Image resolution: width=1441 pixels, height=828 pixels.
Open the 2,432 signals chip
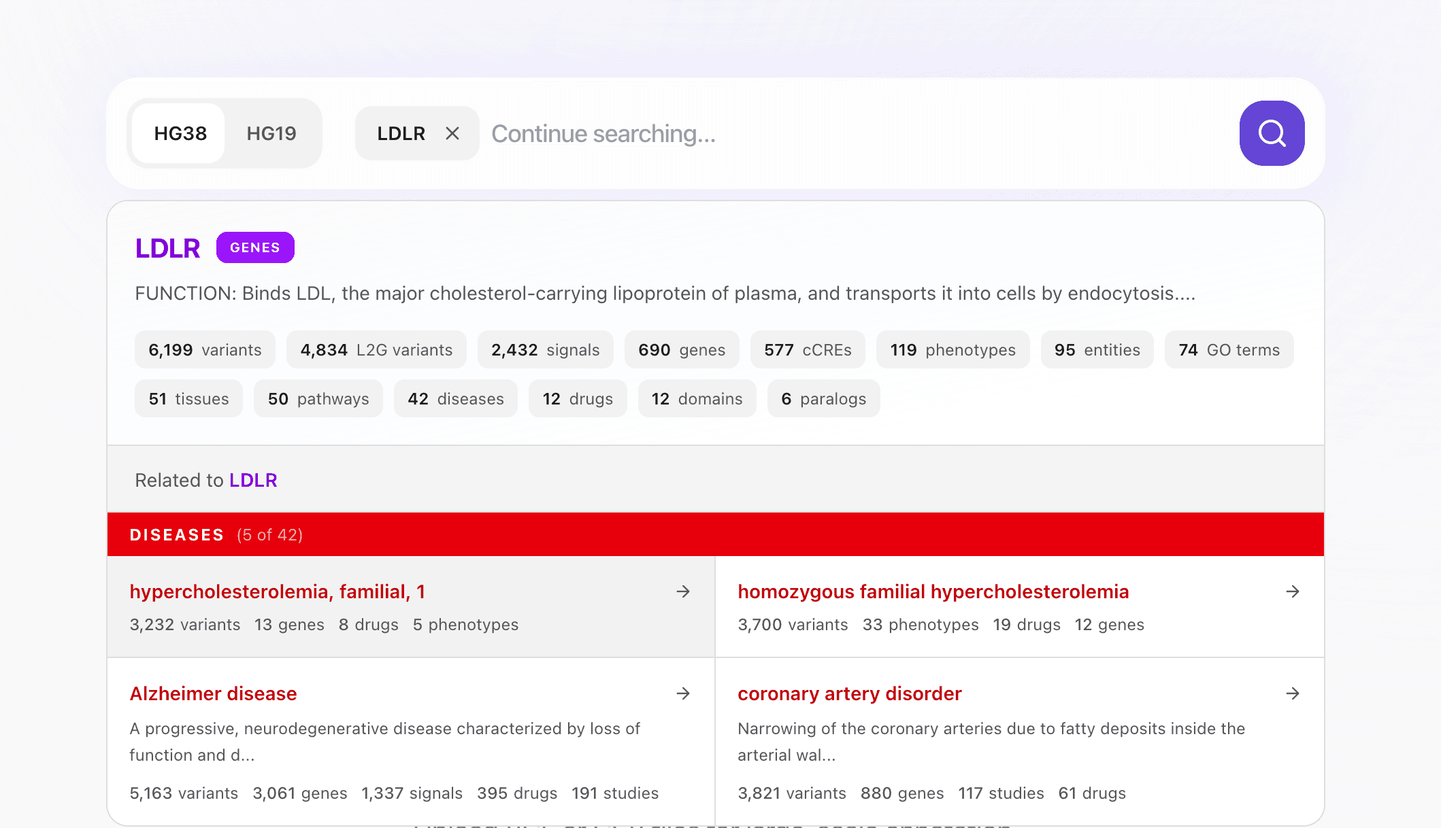pyautogui.click(x=546, y=349)
